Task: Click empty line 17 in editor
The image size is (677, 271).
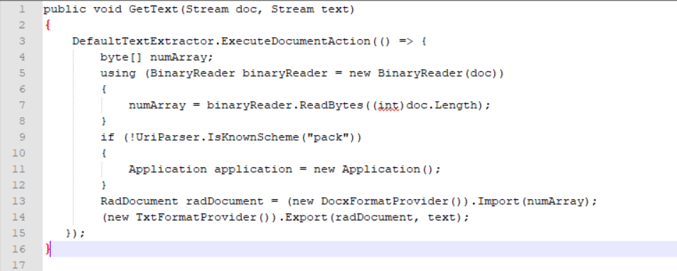Action: click(x=359, y=264)
